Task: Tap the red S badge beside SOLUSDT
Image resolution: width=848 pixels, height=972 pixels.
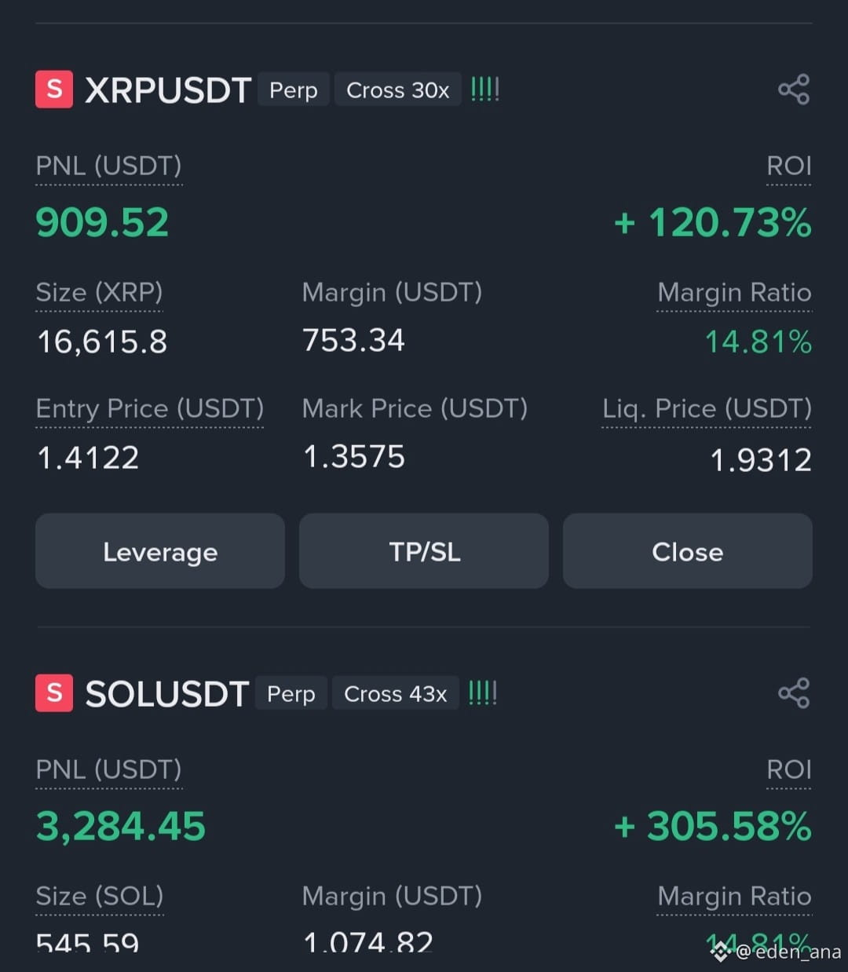Action: [x=54, y=693]
